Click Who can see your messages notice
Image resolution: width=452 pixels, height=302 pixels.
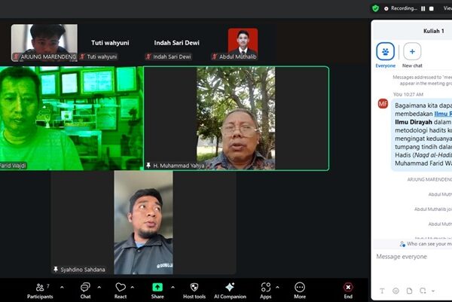[x=426, y=244]
